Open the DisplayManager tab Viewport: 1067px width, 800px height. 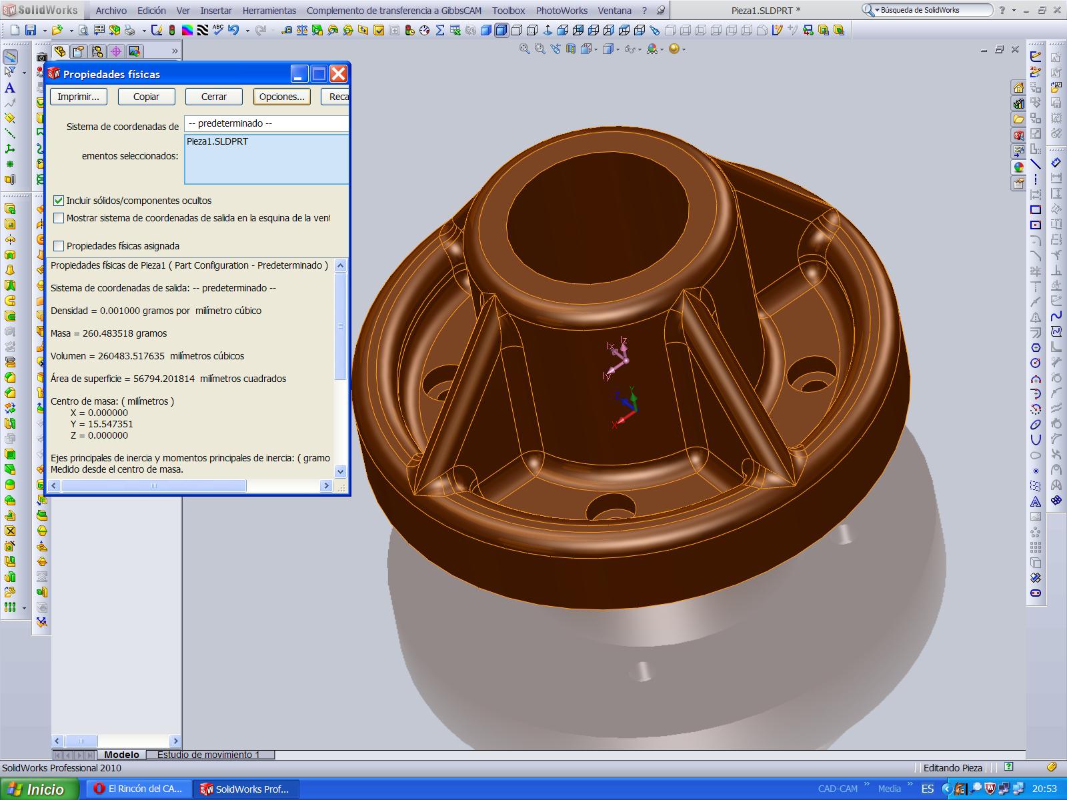(x=135, y=51)
